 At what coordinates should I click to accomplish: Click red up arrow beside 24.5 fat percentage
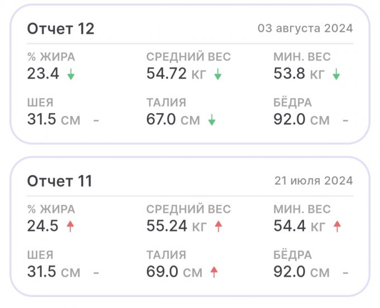(70, 227)
